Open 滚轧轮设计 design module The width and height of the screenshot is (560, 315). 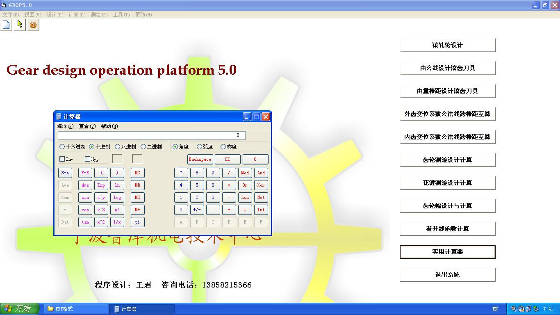448,45
